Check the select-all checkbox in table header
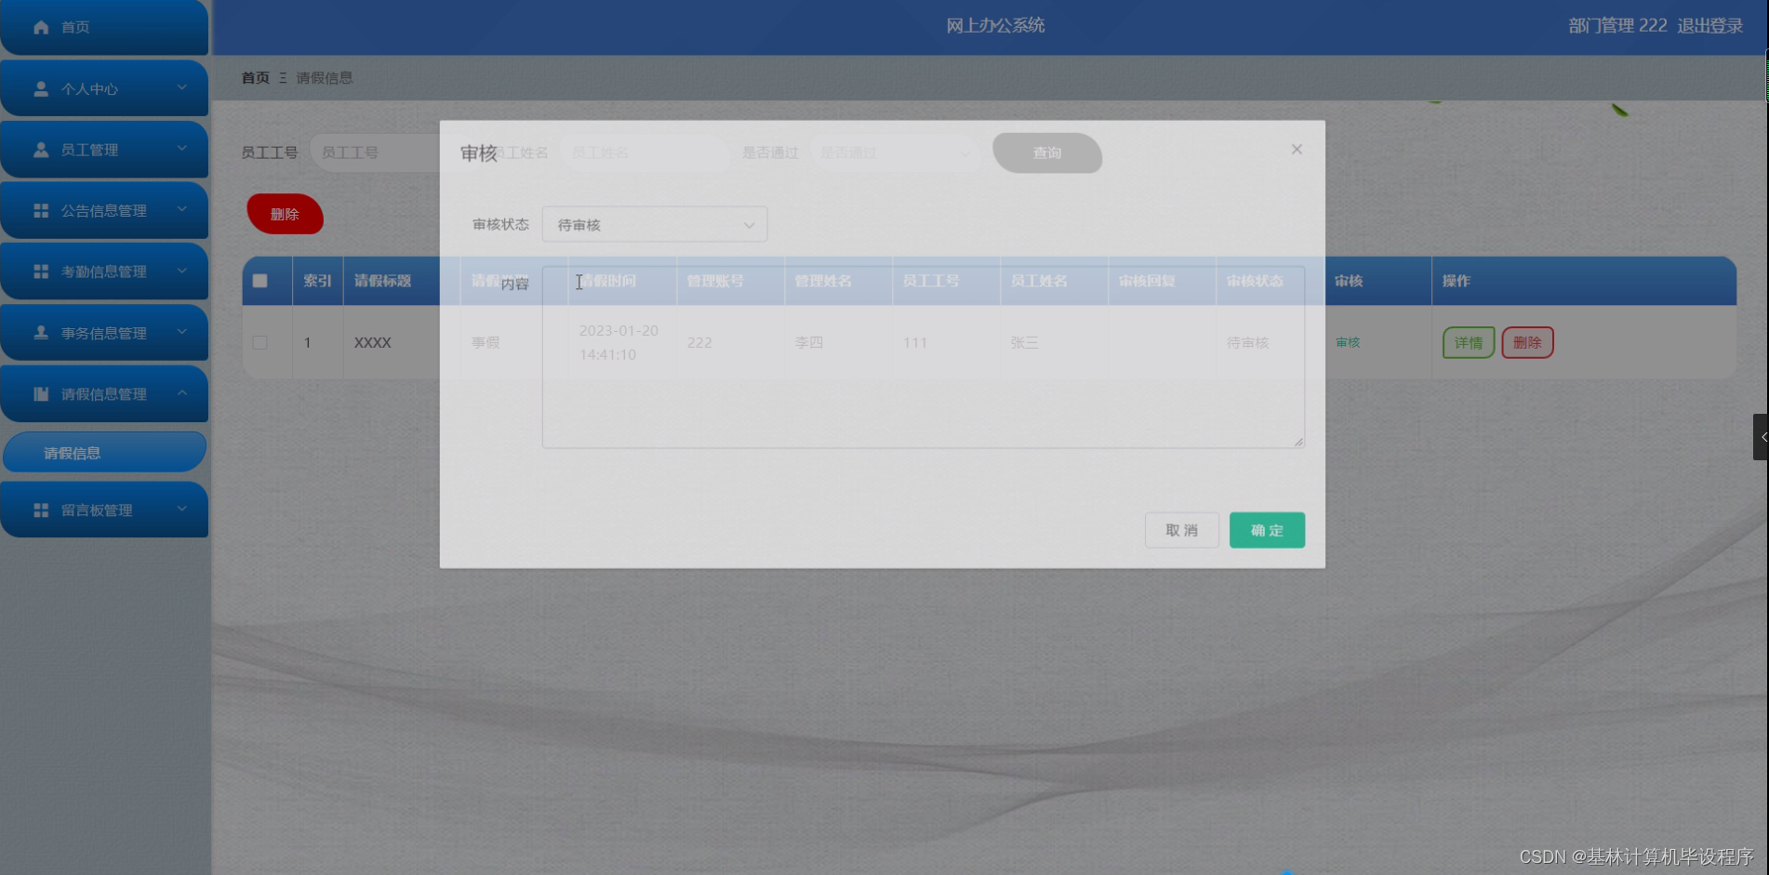 261,280
